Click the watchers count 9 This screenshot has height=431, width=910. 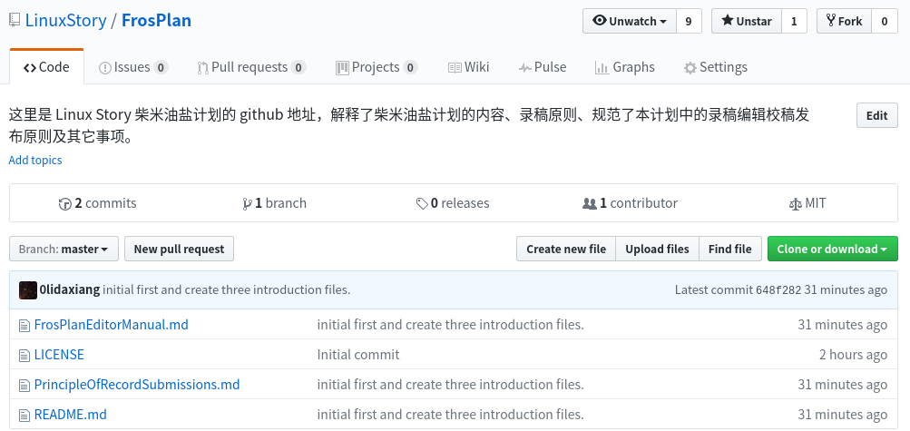pos(689,22)
